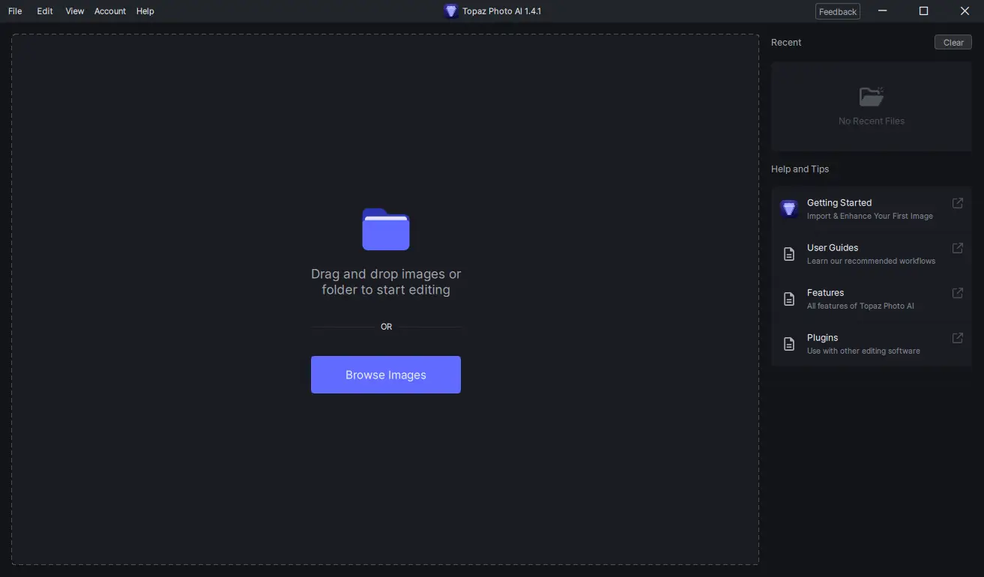Viewport: 984px width, 577px height.
Task: Click the 'Help and Tips' heading
Action: 800,169
